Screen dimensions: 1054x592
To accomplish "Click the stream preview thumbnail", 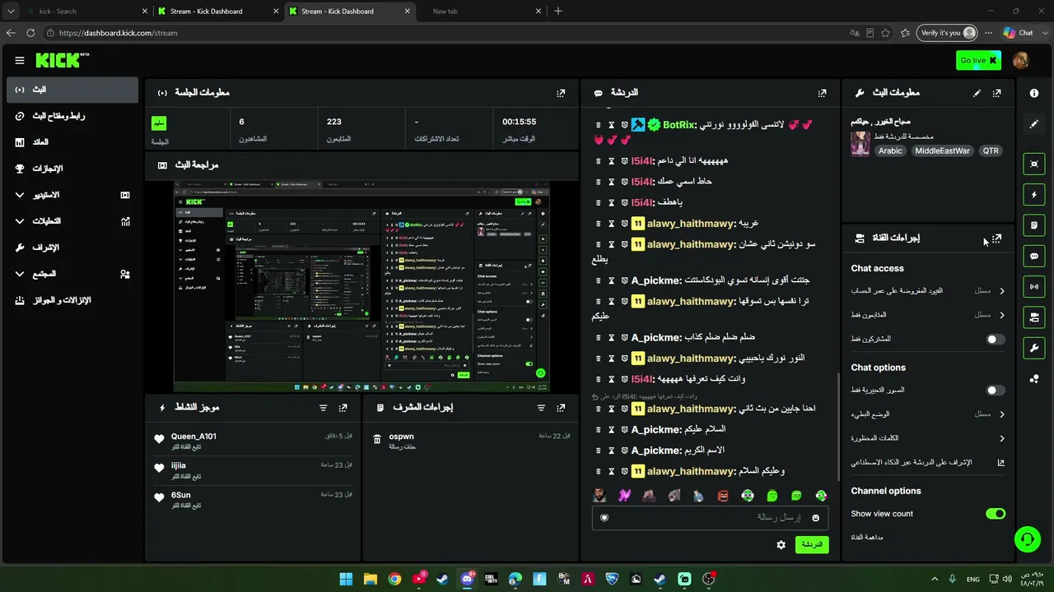I will click(x=361, y=286).
